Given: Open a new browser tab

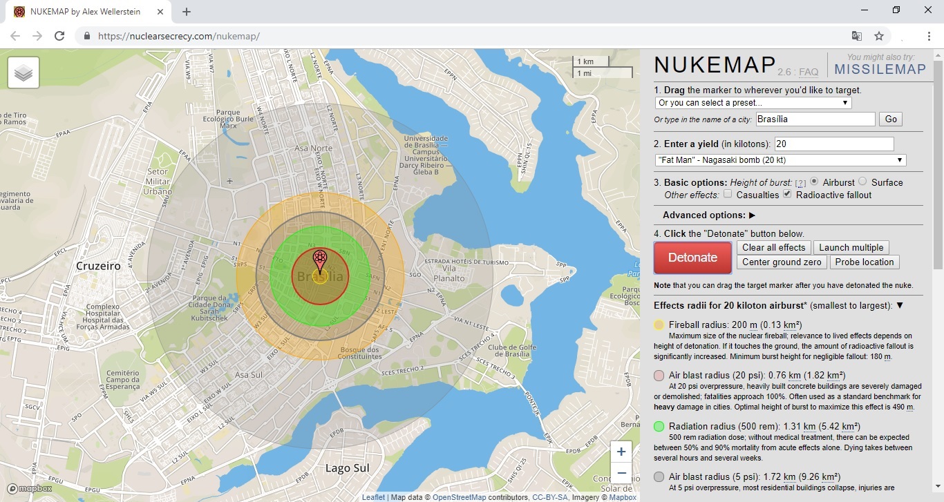Looking at the screenshot, I should click(187, 11).
